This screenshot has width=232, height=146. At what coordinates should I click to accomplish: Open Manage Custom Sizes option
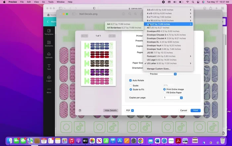pyautogui.click(x=168, y=69)
